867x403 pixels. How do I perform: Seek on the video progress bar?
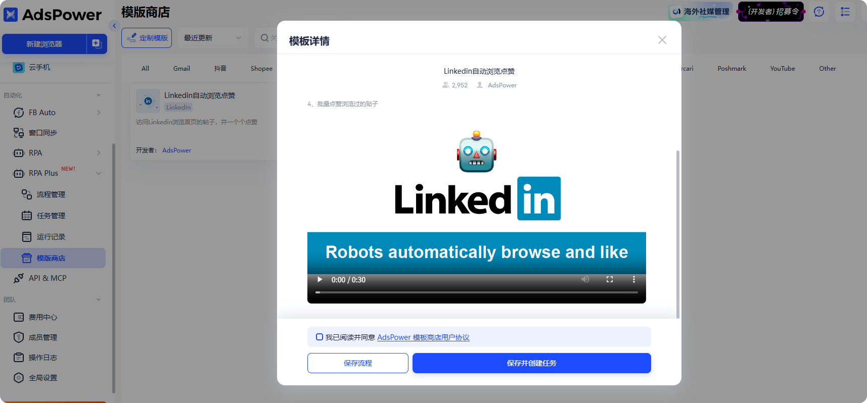(477, 292)
